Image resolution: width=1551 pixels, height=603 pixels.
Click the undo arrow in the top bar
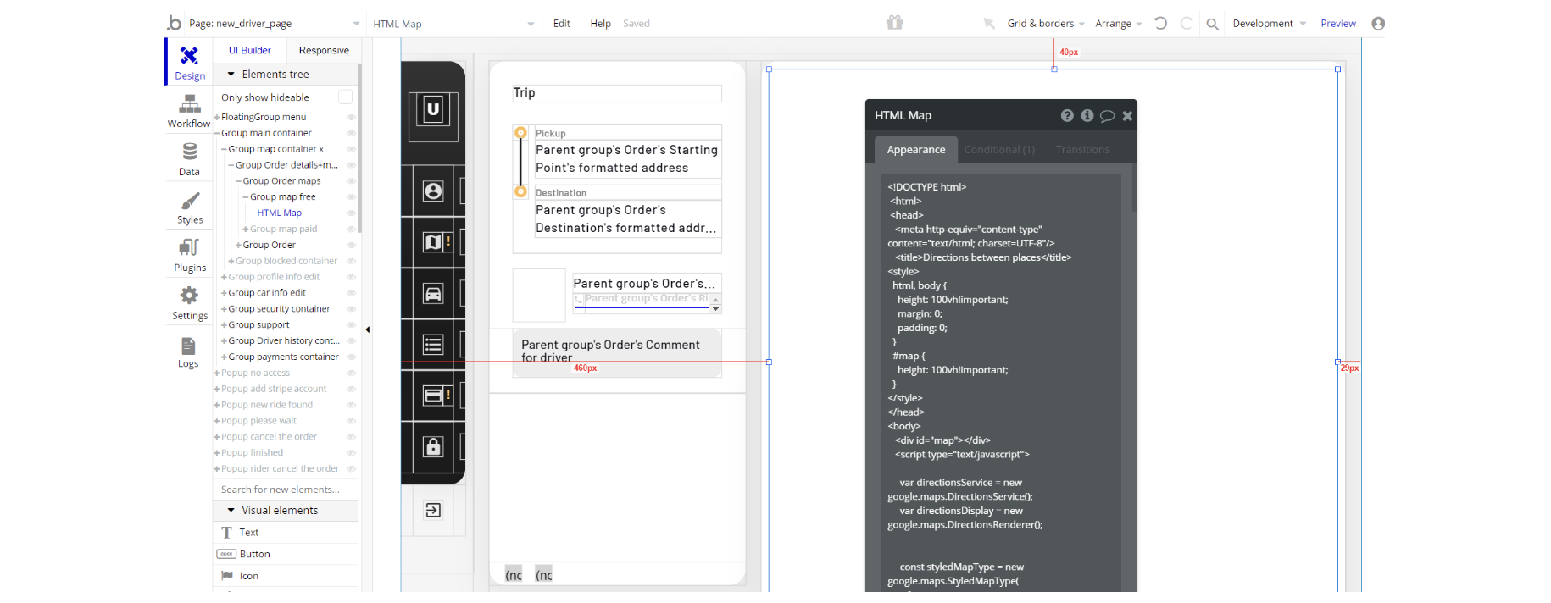tap(1160, 24)
